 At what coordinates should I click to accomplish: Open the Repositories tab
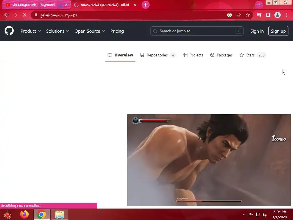pyautogui.click(x=158, y=55)
